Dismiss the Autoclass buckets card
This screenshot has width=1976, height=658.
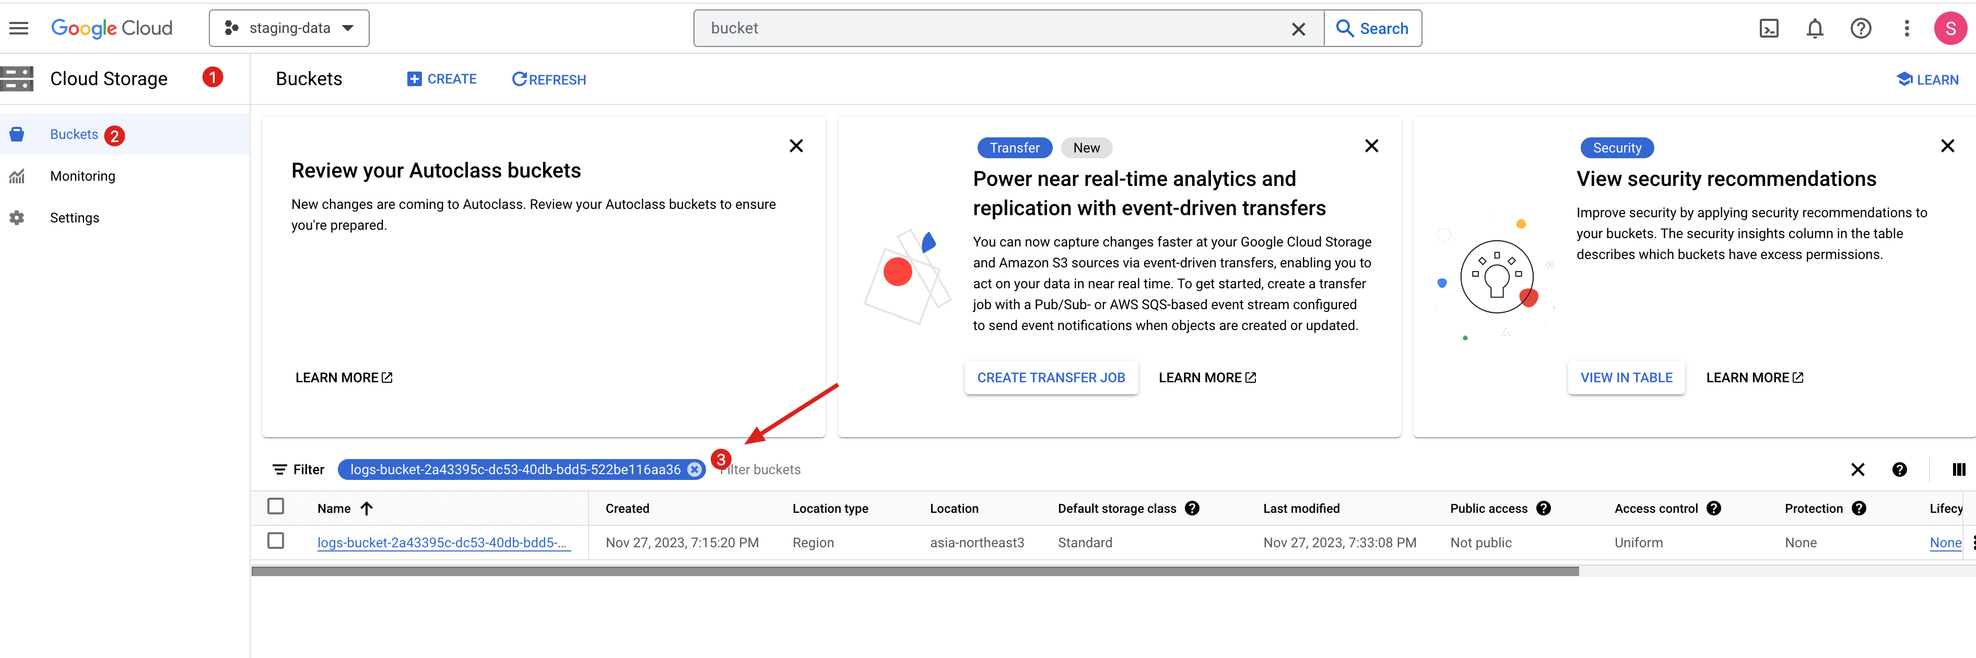pos(796,146)
